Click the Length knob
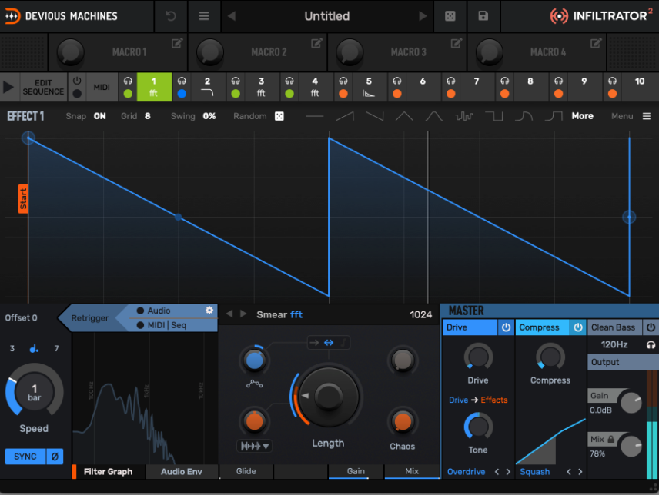This screenshot has height=495, width=659. point(328,397)
